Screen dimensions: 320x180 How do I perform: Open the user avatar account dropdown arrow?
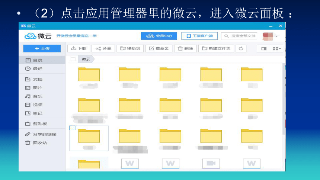tap(277, 36)
